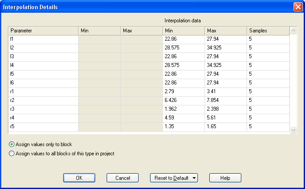Click interpolation Max cell 1.65 for r5
305x189 pixels.
tap(225, 127)
